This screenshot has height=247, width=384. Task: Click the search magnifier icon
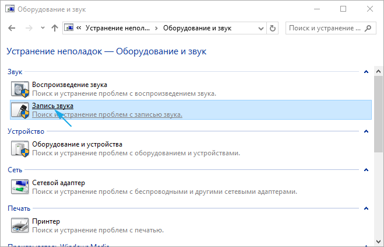point(367,28)
